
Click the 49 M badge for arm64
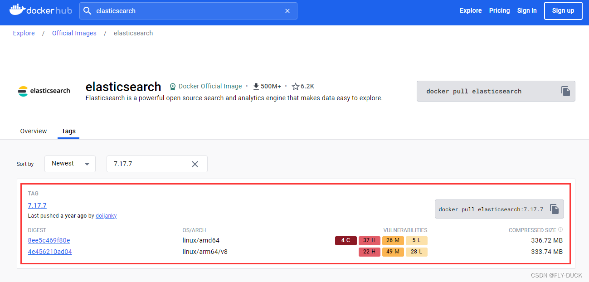point(393,252)
